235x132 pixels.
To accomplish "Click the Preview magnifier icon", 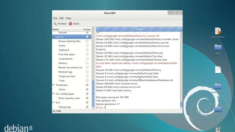I will (55, 23).
